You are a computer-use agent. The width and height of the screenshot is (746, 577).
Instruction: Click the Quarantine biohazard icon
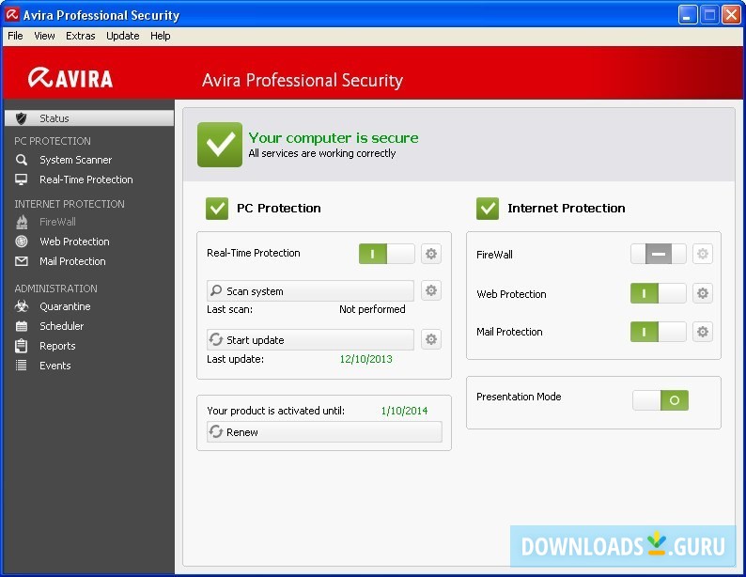22,306
